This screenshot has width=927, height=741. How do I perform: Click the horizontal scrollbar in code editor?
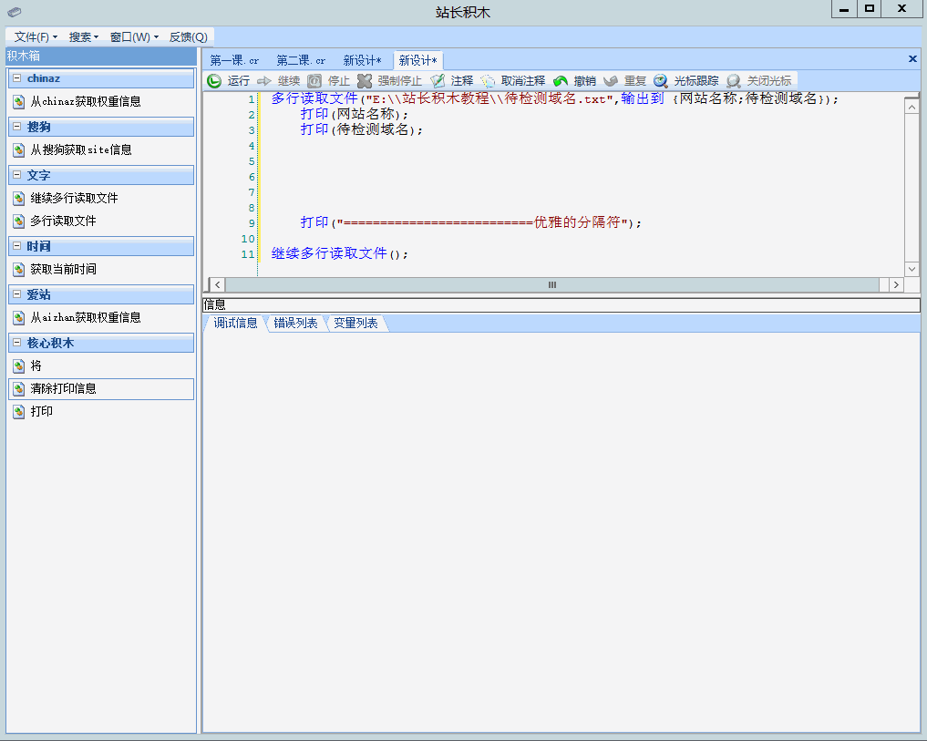pos(551,285)
